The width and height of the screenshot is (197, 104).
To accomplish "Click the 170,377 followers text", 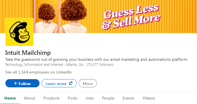I will [100, 65].
